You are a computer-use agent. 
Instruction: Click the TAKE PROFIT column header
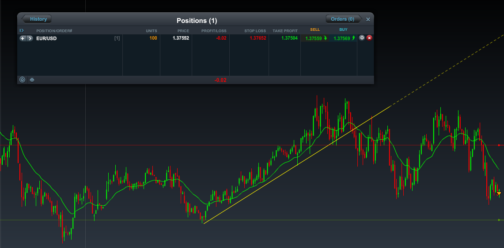point(285,31)
